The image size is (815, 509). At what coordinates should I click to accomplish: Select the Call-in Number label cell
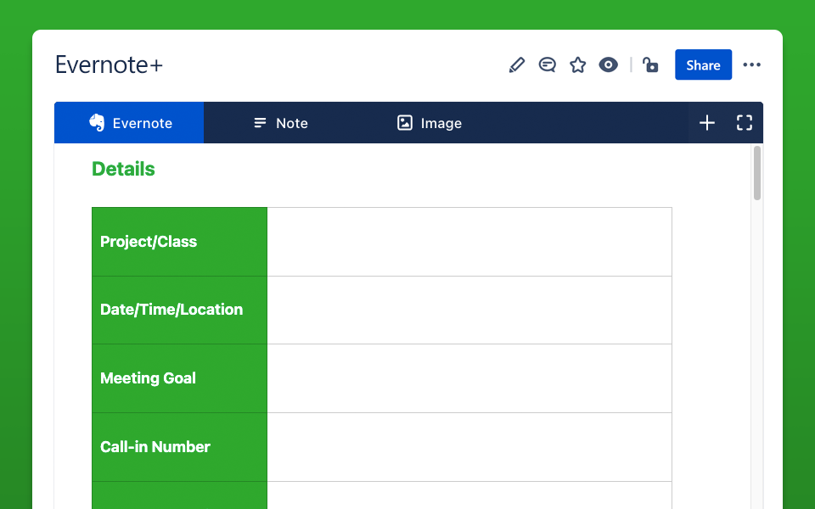179,447
